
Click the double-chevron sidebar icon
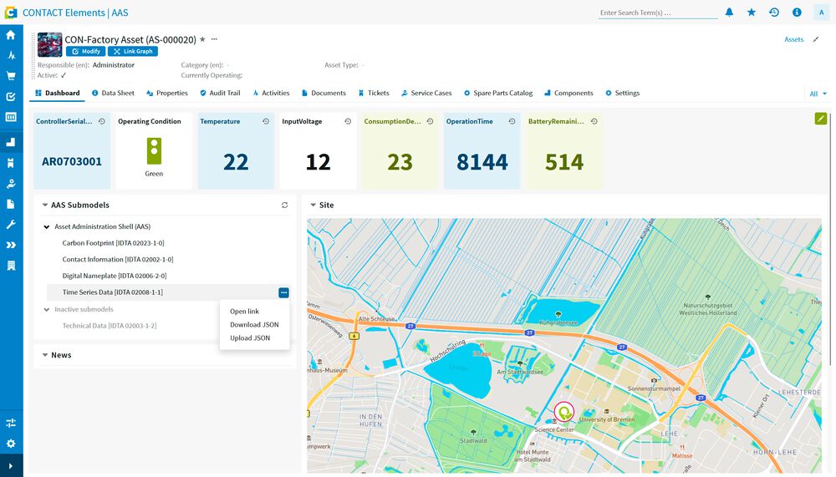coord(11,245)
